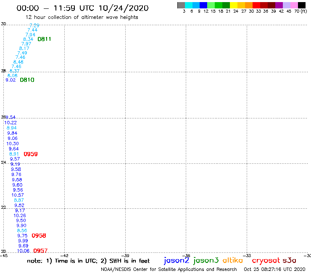Select the 'Oct 25 08:27:16 UTC 2020' timestamp

point(274,269)
